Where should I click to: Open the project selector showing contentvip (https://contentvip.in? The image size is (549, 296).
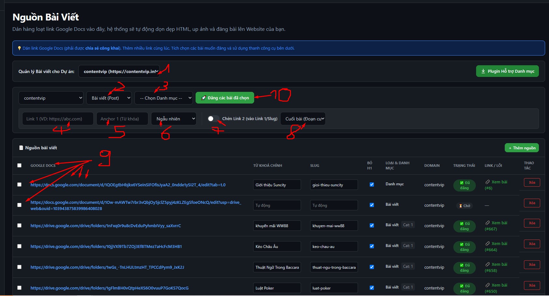click(x=119, y=71)
